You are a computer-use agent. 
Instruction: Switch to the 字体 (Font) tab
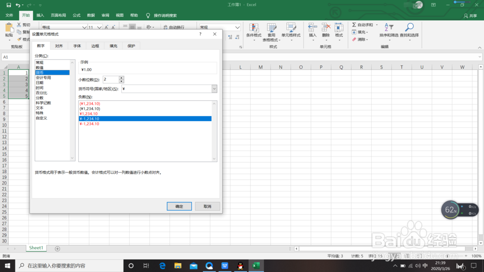[77, 46]
